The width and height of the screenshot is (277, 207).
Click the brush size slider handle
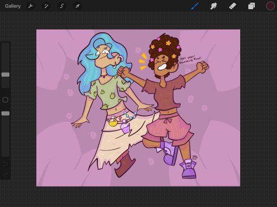pyautogui.click(x=5, y=74)
